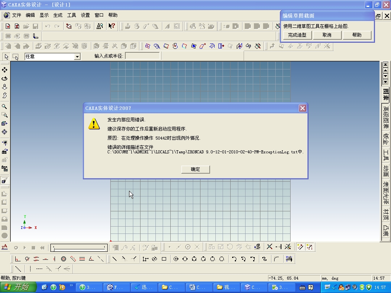Viewport: 391px width, 293px height.
Task: Click the open file folder icon
Action: click(x=26, y=26)
